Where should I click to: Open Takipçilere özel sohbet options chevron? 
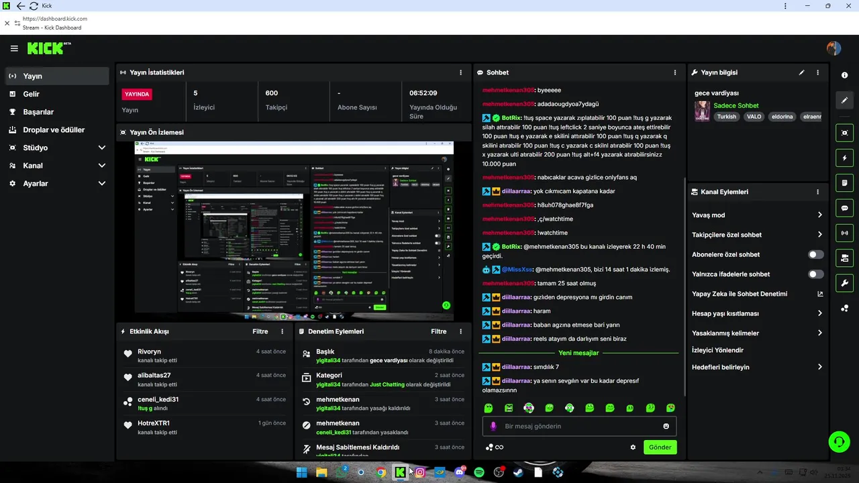820,235
